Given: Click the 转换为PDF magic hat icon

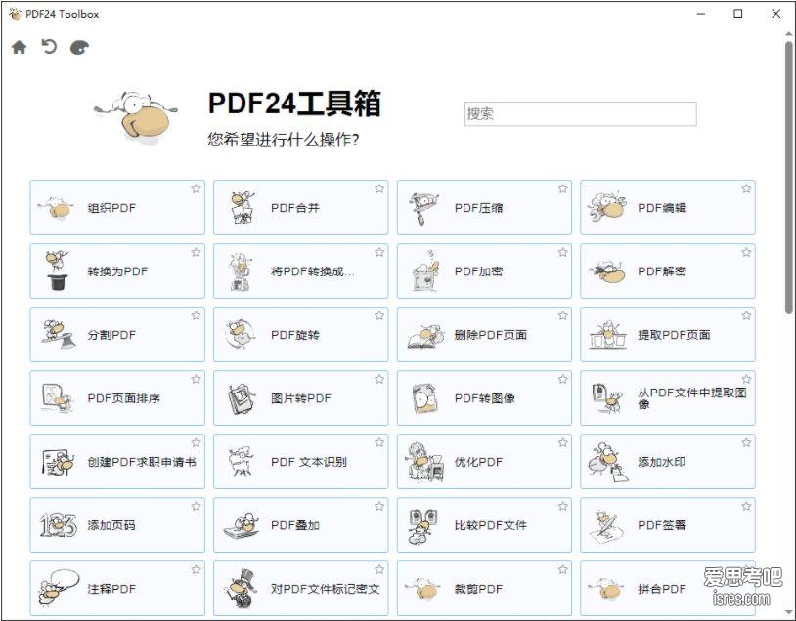Looking at the screenshot, I should coord(58,270).
